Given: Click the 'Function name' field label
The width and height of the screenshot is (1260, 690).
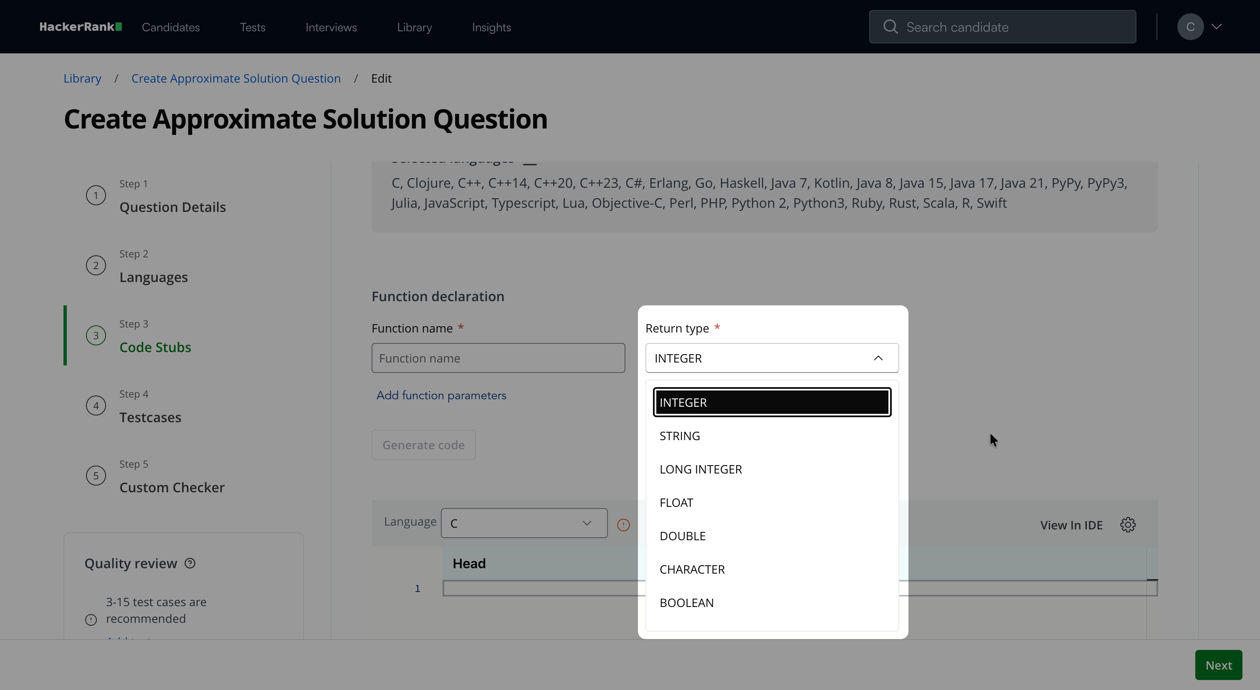Looking at the screenshot, I should click(412, 328).
